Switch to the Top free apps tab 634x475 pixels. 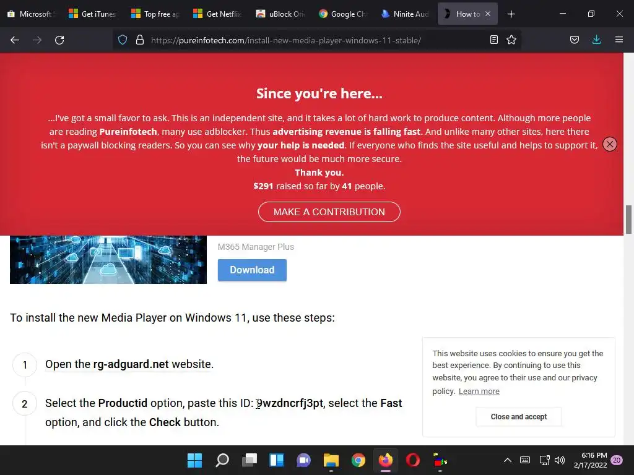[155, 14]
